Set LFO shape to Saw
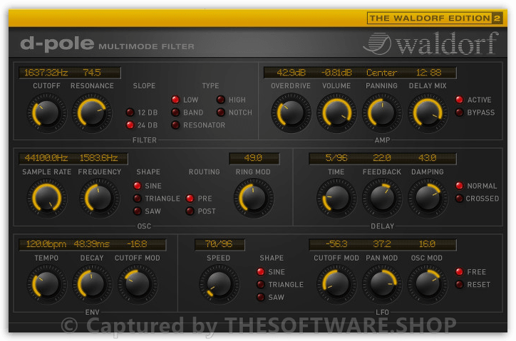Viewport: 516px width, 341px height. (x=261, y=298)
